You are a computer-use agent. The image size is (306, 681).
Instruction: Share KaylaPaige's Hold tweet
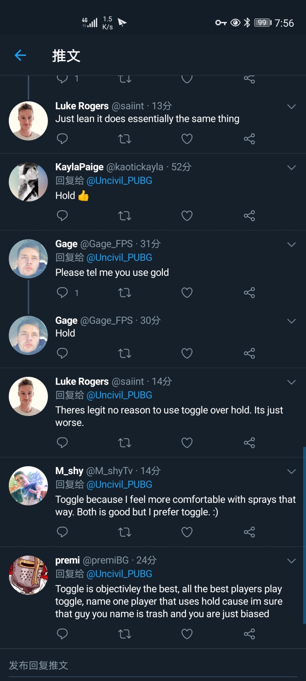point(249,216)
